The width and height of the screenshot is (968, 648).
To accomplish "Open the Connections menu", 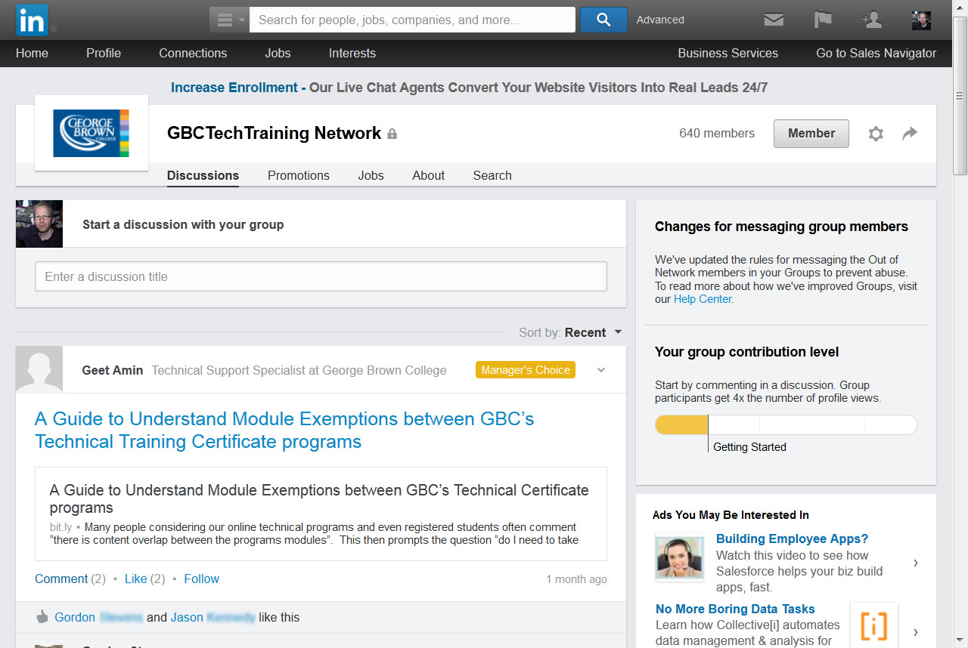I will pos(193,53).
